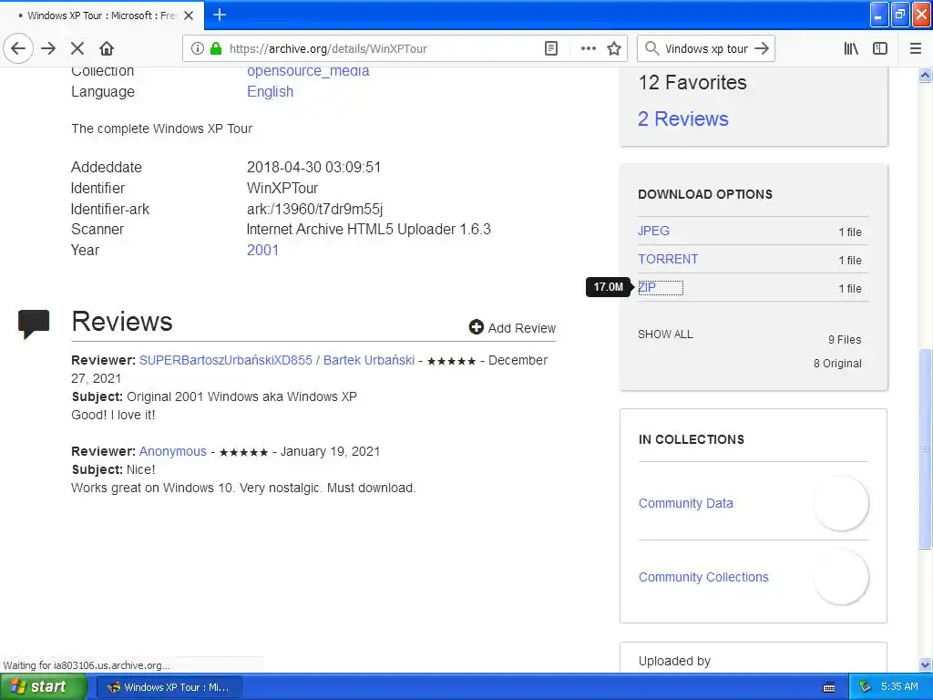
Task: Click the search magnifier icon
Action: [x=651, y=48]
